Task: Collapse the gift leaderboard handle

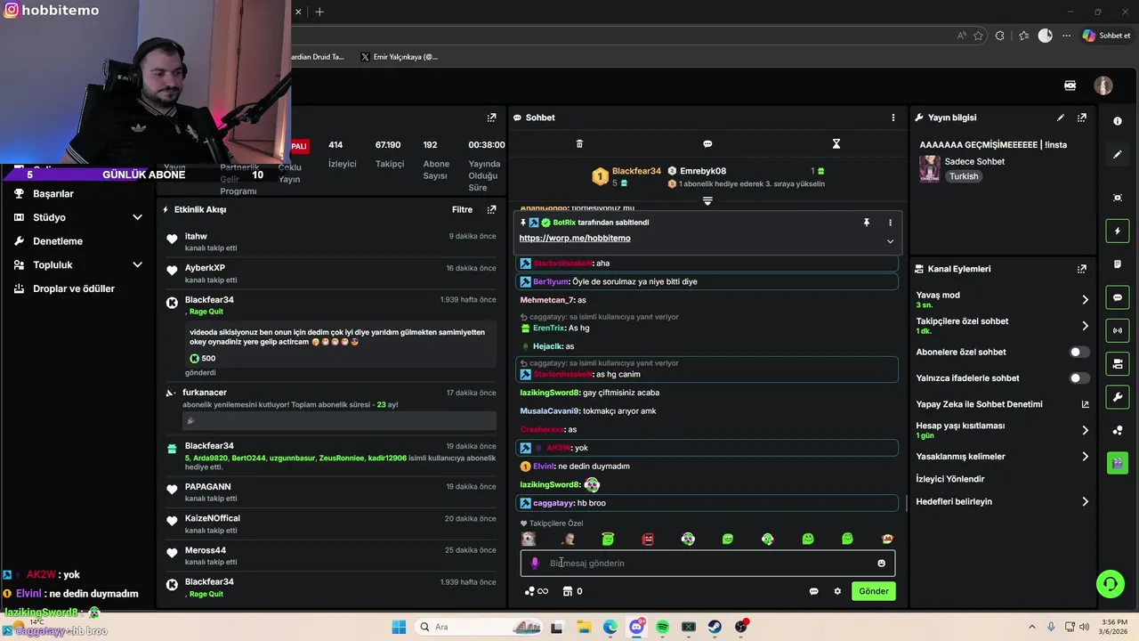Action: click(707, 201)
